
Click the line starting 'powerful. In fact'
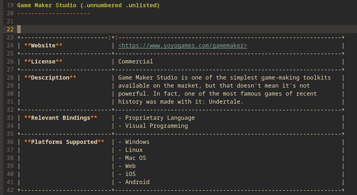pyautogui.click(x=218, y=94)
